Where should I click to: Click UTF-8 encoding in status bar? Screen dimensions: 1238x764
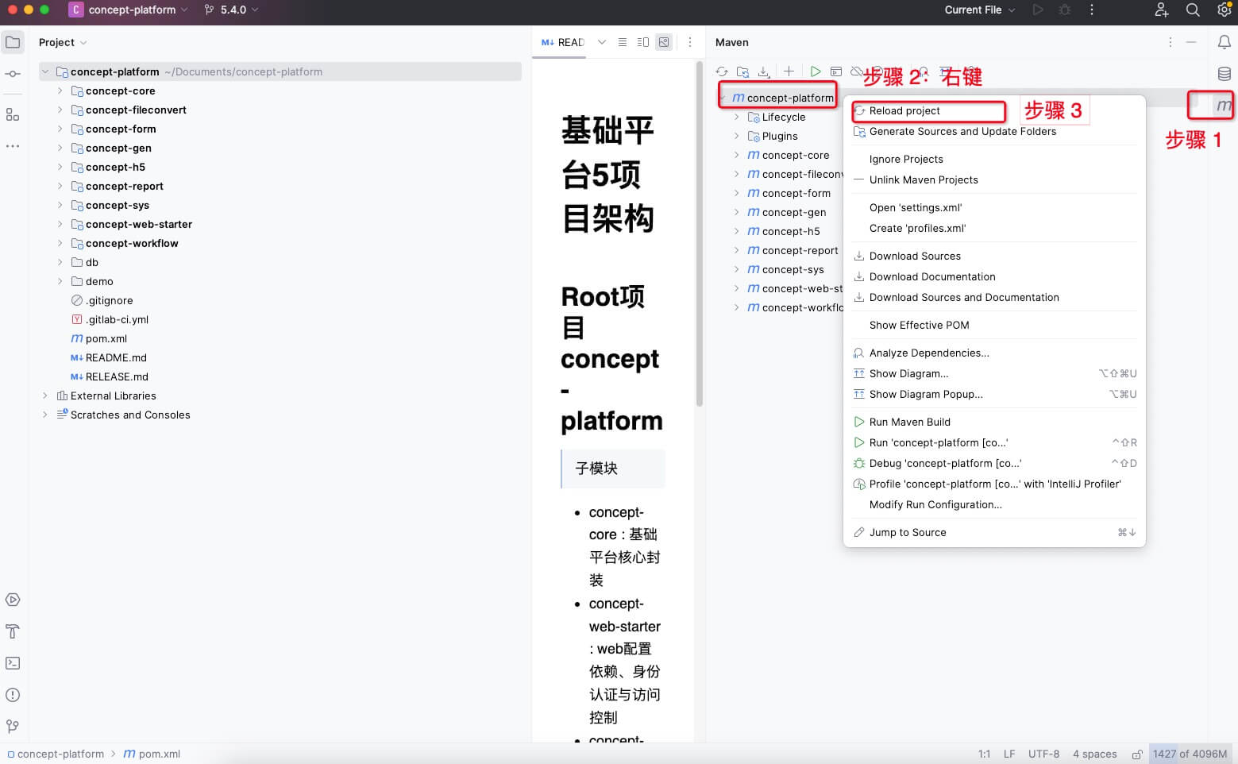click(x=1043, y=754)
